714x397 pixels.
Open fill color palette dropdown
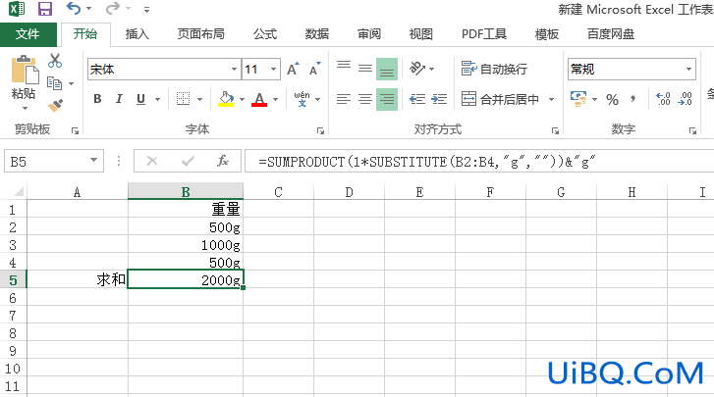coord(242,99)
